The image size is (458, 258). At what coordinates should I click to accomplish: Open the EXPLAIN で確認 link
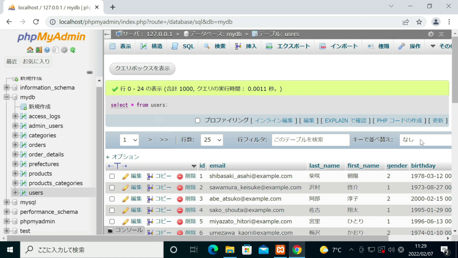345,120
